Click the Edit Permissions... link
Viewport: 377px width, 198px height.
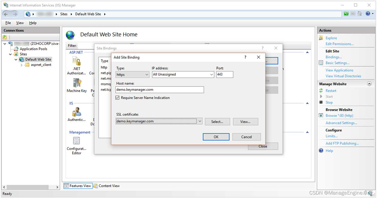(340, 44)
